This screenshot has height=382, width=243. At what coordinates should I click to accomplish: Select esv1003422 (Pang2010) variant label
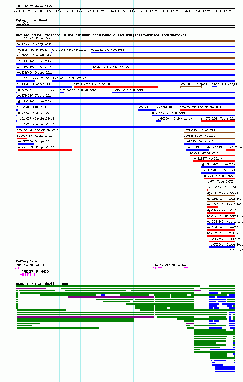click(x=224, y=205)
